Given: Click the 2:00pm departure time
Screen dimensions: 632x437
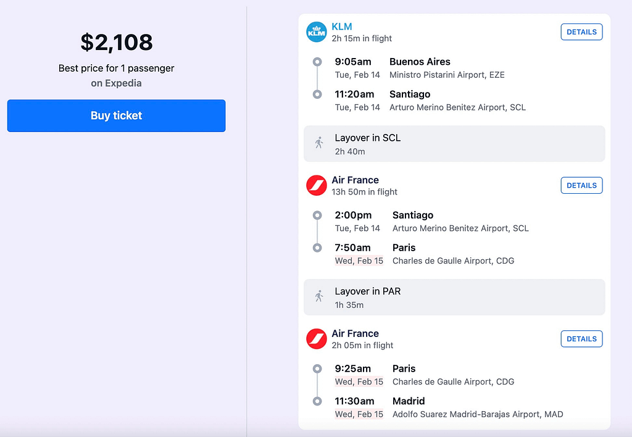Looking at the screenshot, I should [x=353, y=215].
